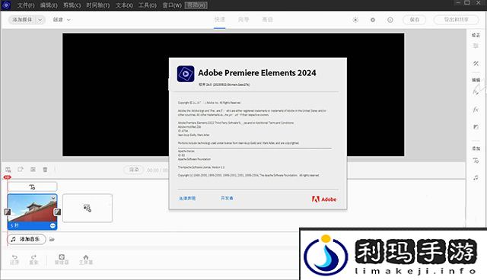Open the 文件(F) menu
Viewport: 487px width, 280px height.
(x=25, y=5)
